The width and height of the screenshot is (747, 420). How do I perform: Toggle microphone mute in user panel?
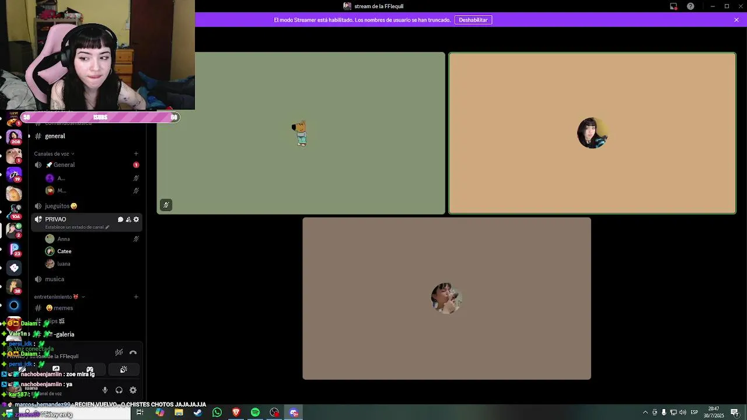tap(105, 390)
